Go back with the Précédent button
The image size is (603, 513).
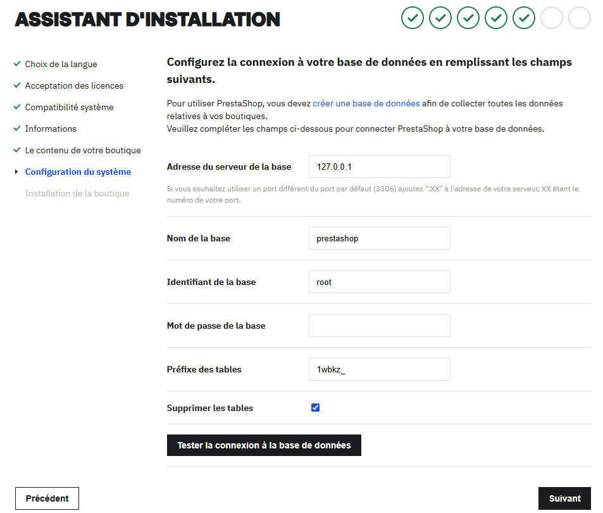point(47,498)
